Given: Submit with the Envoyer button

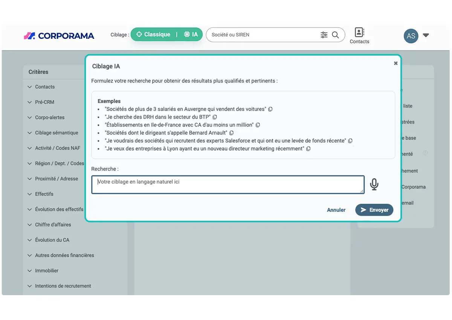Looking at the screenshot, I should (x=374, y=210).
